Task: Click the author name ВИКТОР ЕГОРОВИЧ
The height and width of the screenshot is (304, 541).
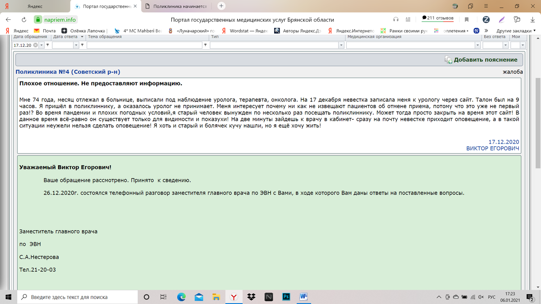Action: coord(493,148)
